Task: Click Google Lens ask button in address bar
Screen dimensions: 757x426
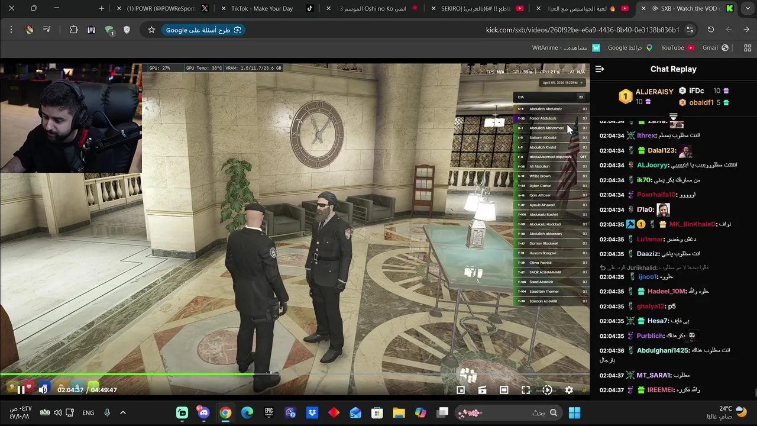Action: click(x=203, y=30)
